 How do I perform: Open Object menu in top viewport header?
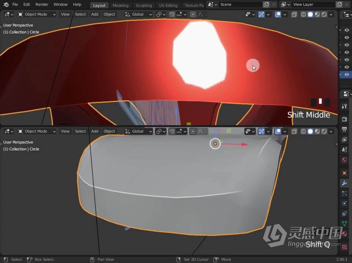click(109, 14)
